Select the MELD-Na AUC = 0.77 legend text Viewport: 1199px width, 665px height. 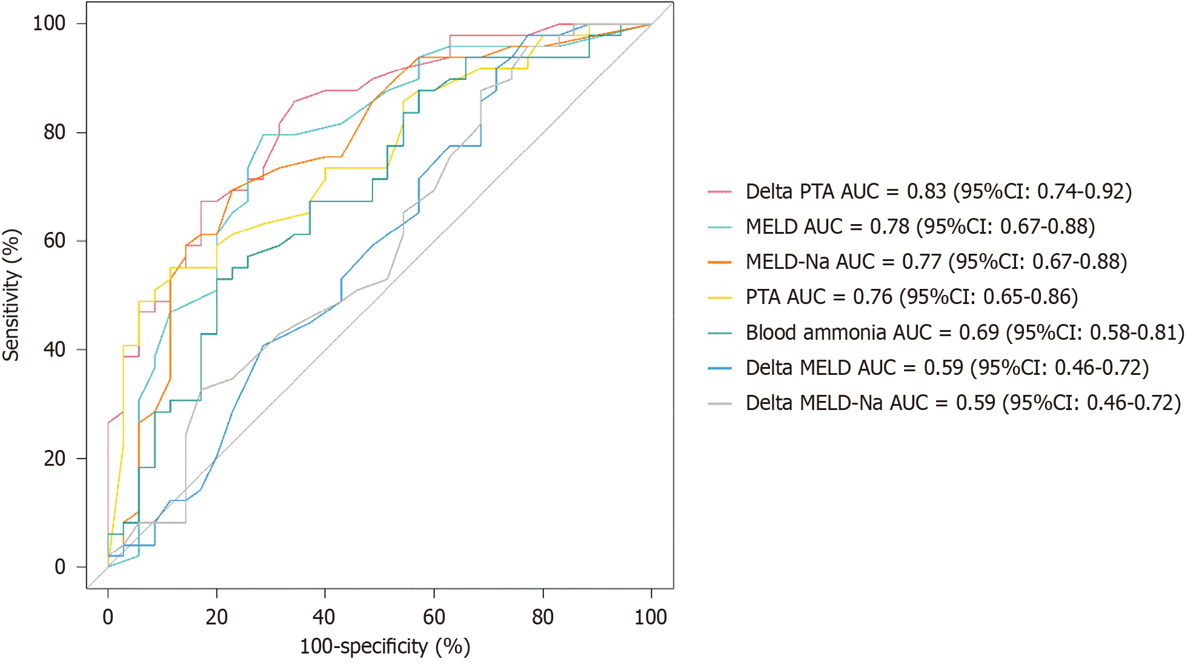coord(936,262)
